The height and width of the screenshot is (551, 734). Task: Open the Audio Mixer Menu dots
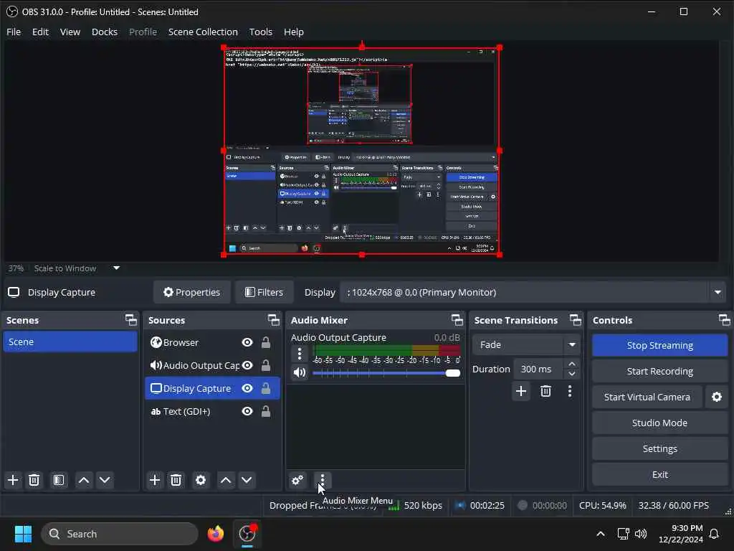click(322, 480)
